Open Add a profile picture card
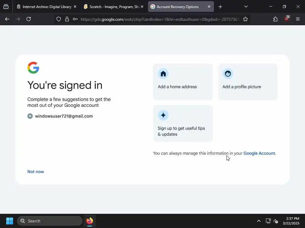Screen dimensions: 305x228 [248, 82]
